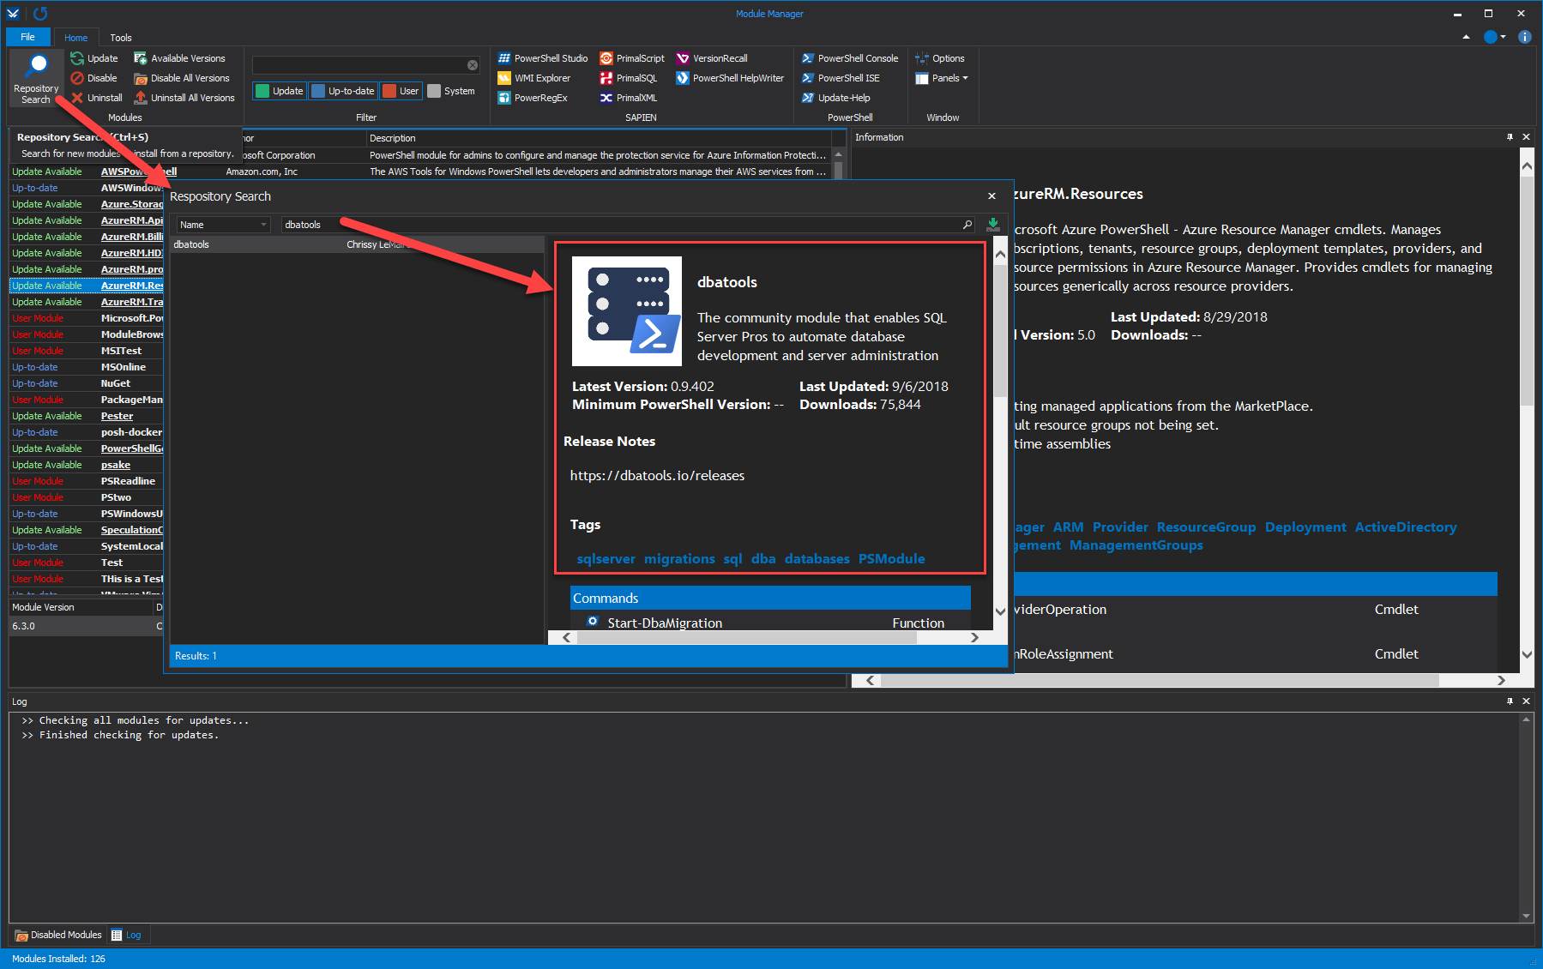Open the Log tab at bottom
This screenshot has height=969, width=1543.
[x=126, y=935]
